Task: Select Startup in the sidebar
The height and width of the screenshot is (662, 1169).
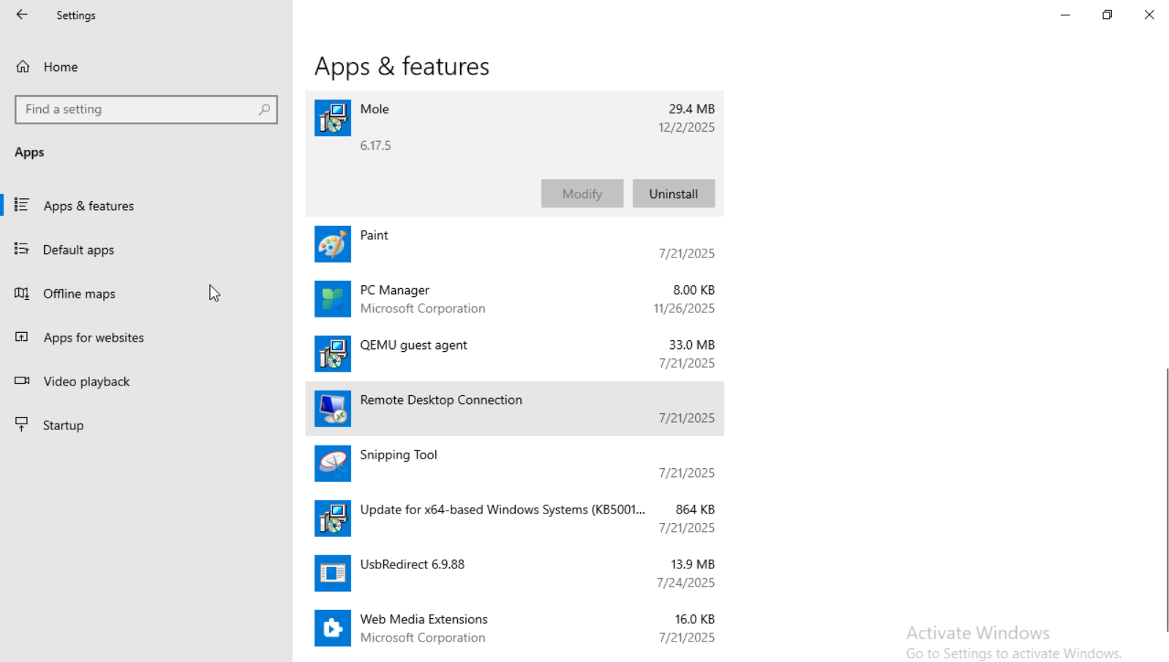Action: coord(63,426)
